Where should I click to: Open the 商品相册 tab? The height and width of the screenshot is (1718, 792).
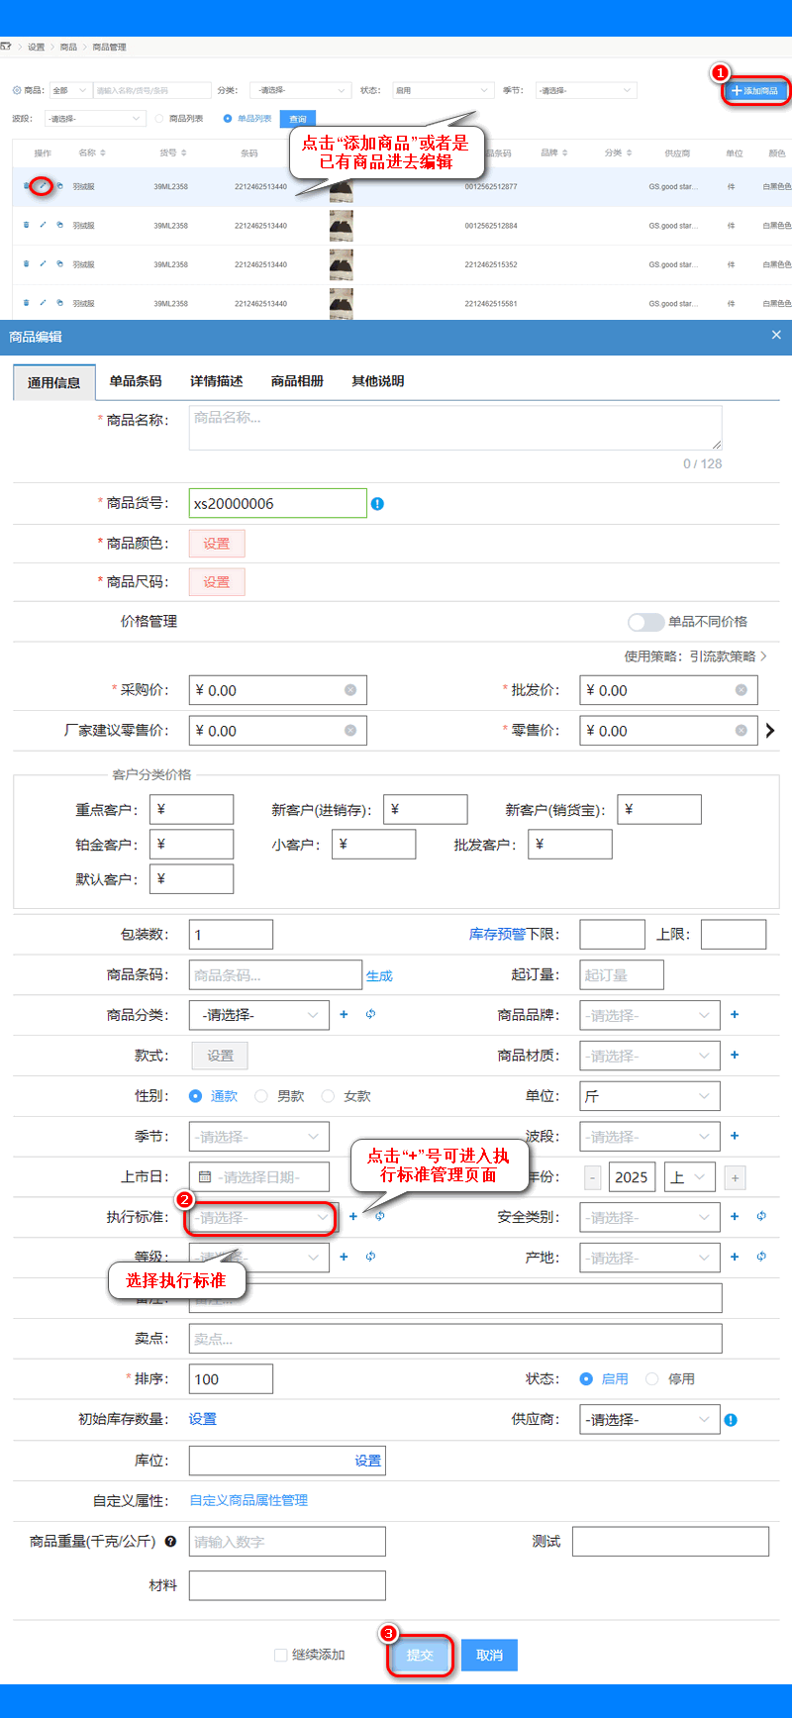click(x=297, y=381)
